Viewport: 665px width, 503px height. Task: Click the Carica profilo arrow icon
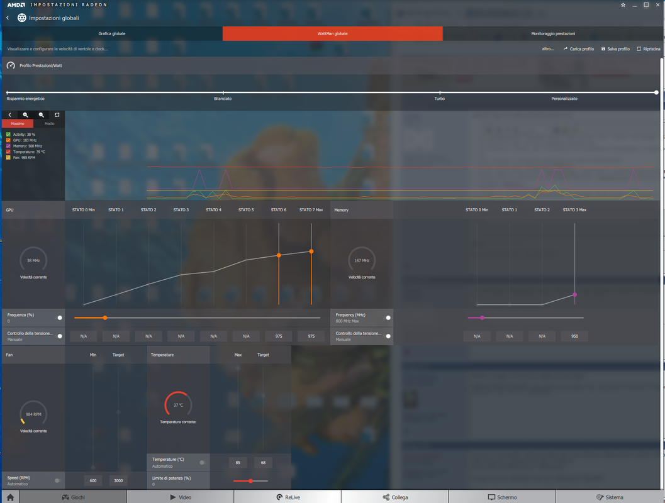(566, 49)
